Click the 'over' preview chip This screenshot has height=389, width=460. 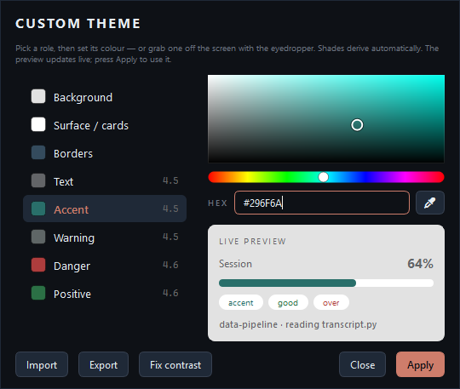(x=331, y=302)
